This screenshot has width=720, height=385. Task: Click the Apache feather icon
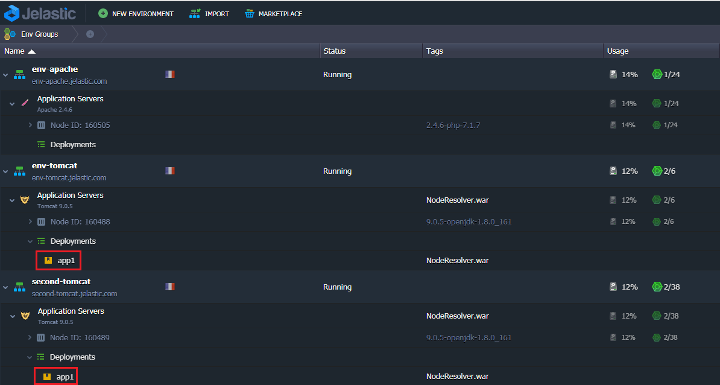[x=25, y=103]
